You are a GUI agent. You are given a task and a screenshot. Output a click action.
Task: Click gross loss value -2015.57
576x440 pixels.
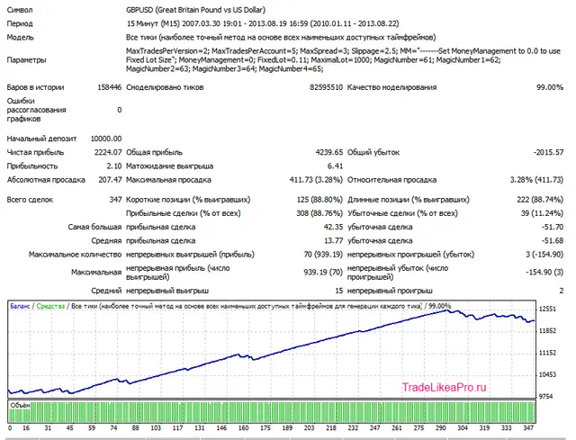click(x=548, y=152)
